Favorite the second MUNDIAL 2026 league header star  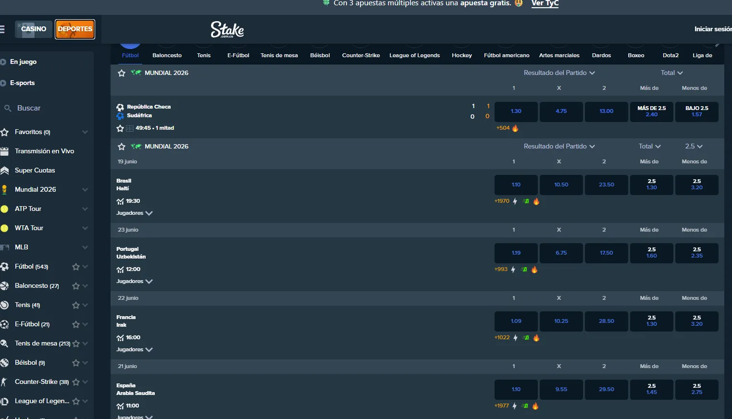[x=122, y=147]
